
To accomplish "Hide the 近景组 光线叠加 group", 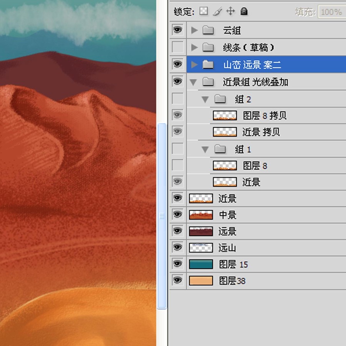I will click(x=178, y=82).
